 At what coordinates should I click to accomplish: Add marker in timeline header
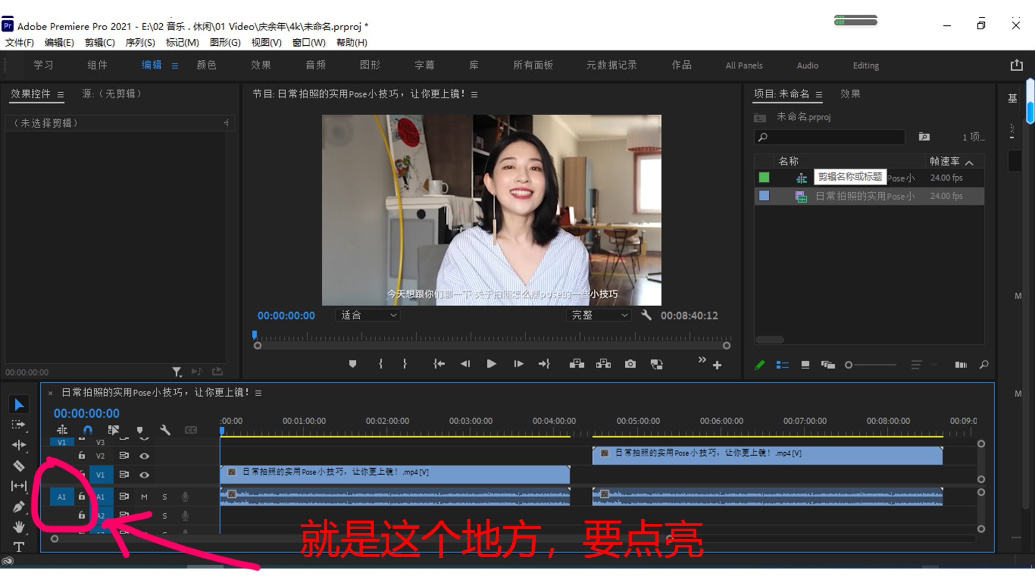(140, 430)
